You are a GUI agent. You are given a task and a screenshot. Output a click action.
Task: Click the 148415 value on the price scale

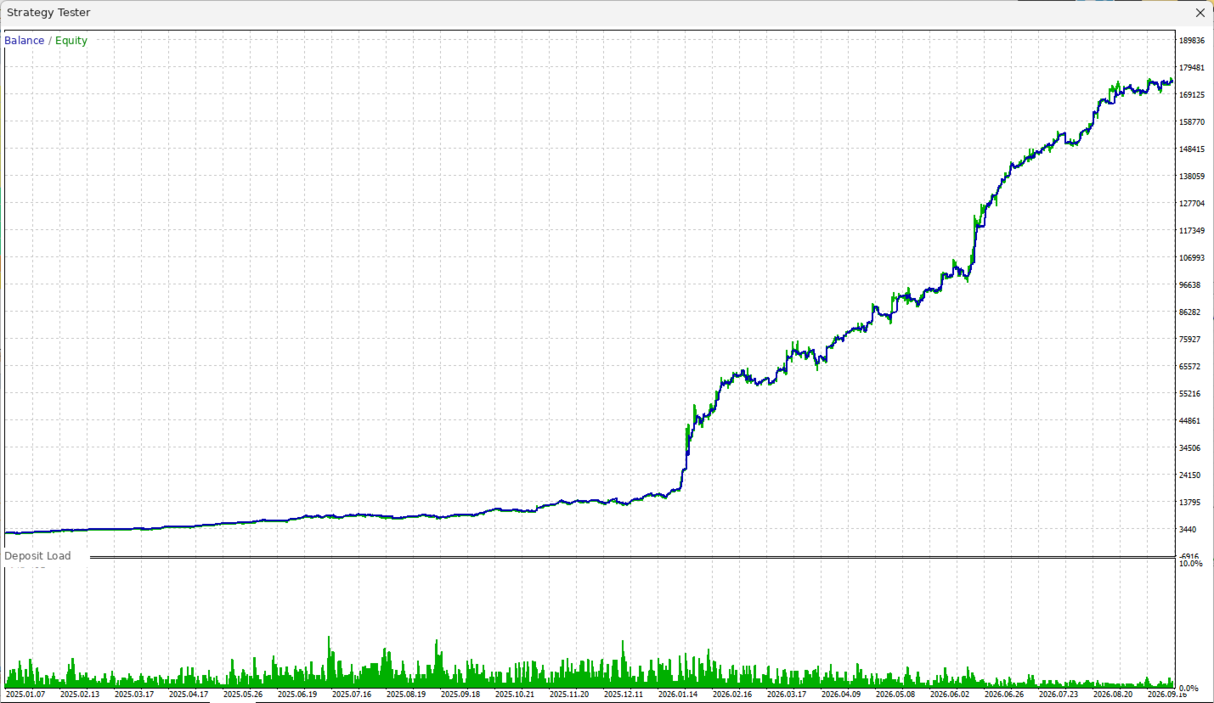1192,149
